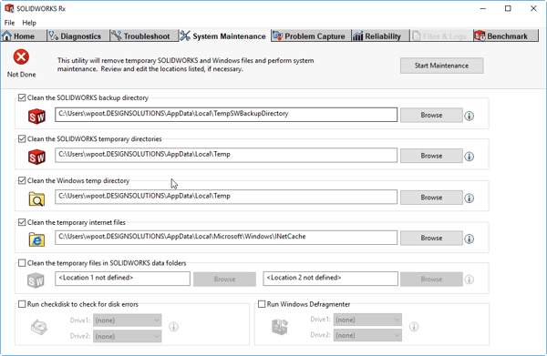Click Browse for data folder Location 1
The width and height of the screenshot is (547, 356).
coord(224,279)
